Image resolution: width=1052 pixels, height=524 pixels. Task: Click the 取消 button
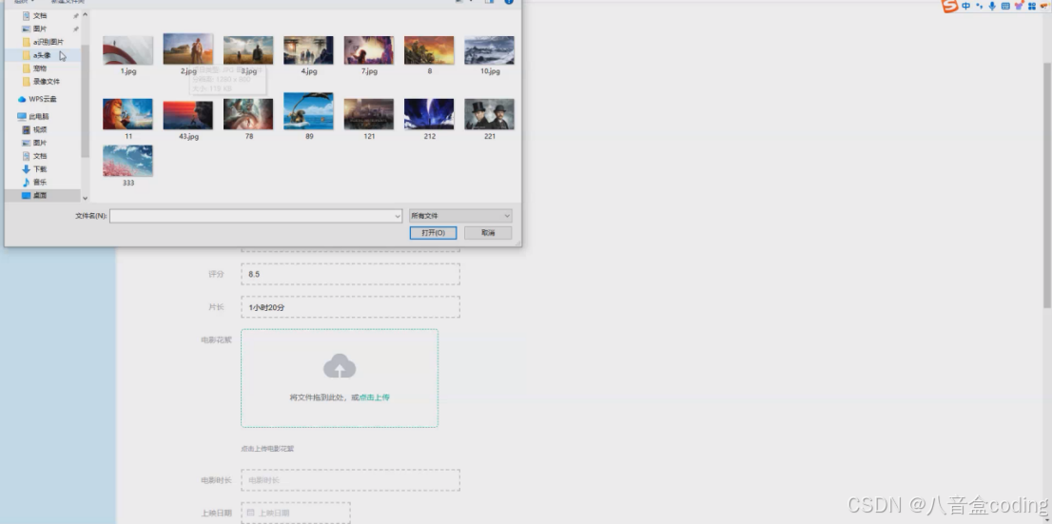(x=488, y=233)
